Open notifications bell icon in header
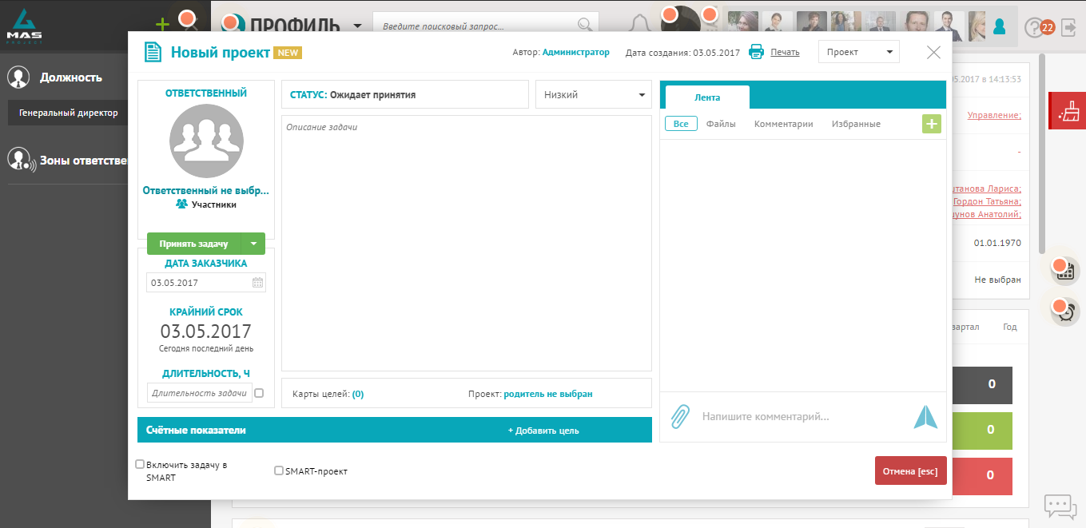Viewport: 1086px width, 528px height. click(x=640, y=25)
